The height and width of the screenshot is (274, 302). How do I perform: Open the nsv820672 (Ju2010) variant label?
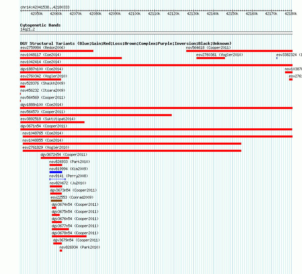(68, 183)
